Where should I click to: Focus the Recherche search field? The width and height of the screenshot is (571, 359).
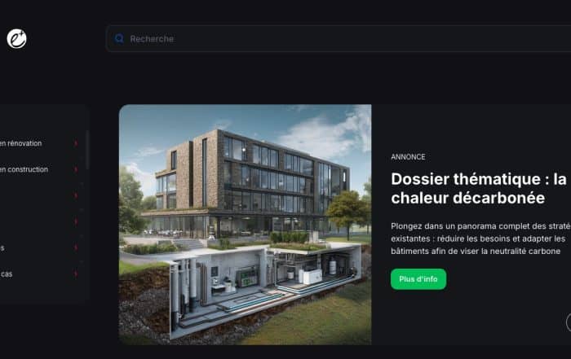[x=339, y=38]
